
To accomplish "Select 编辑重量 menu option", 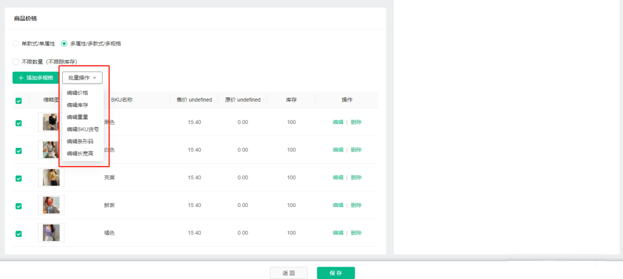I will (77, 117).
